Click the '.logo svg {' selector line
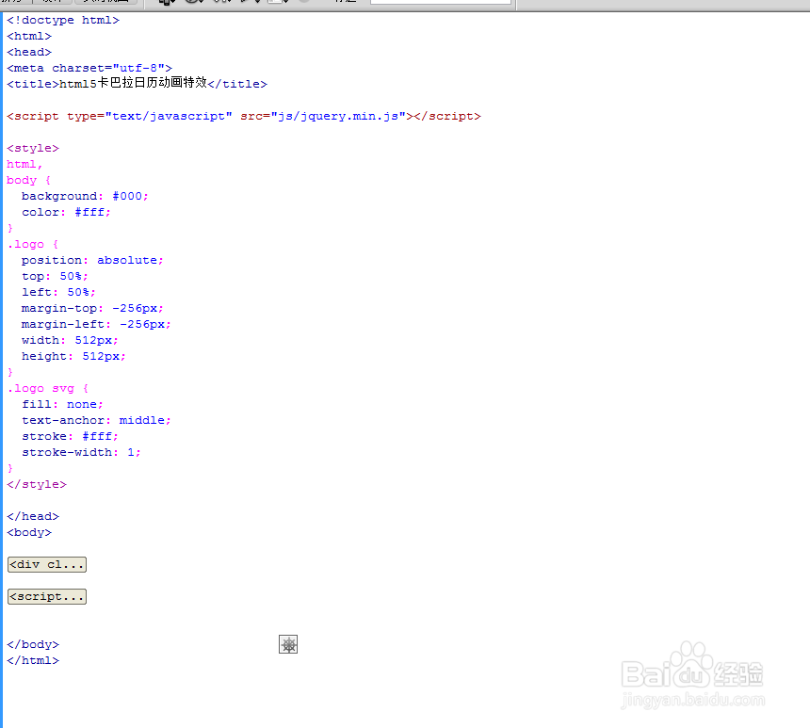The image size is (810, 728). (x=48, y=389)
